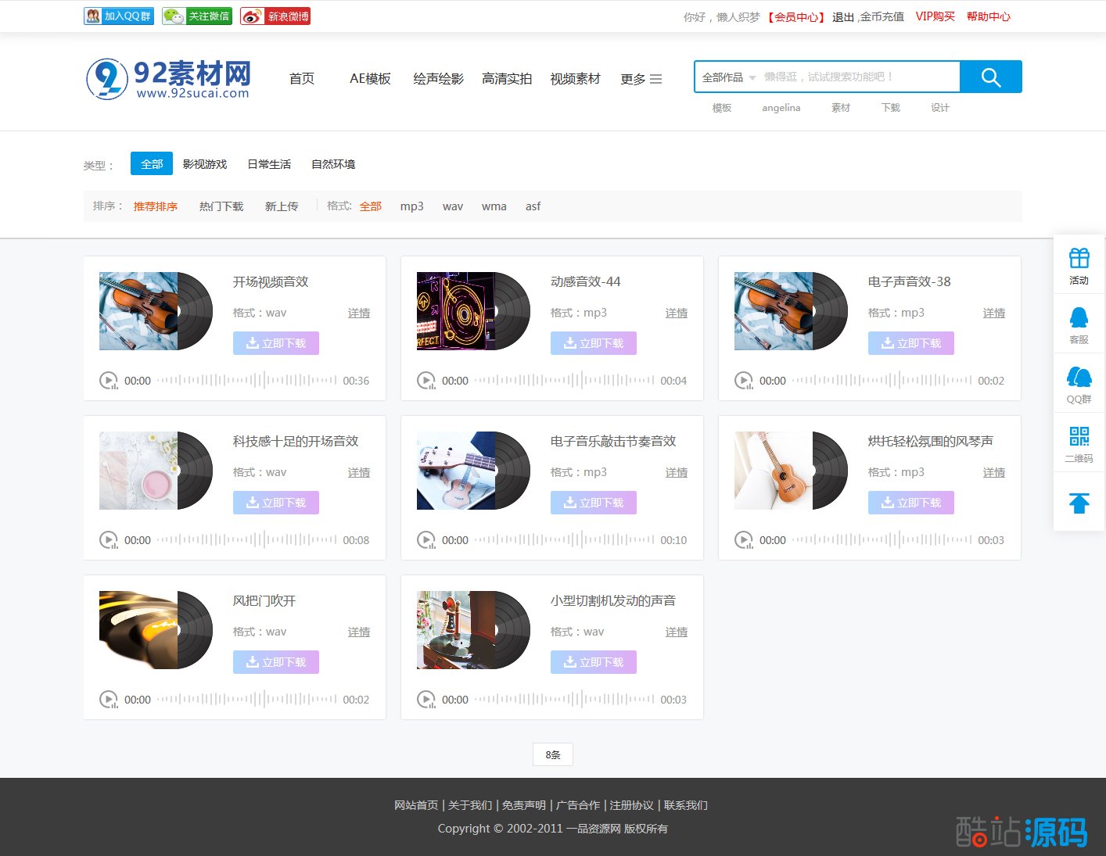
Task: Select the wav format filter
Action: (452, 206)
